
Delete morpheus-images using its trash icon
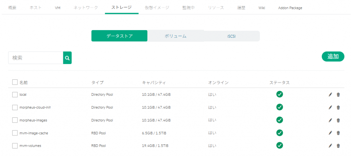338,120
